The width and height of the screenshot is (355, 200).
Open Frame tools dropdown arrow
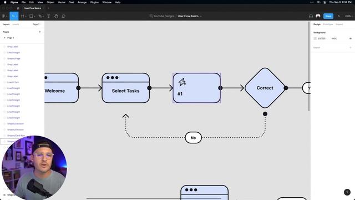click(26, 16)
